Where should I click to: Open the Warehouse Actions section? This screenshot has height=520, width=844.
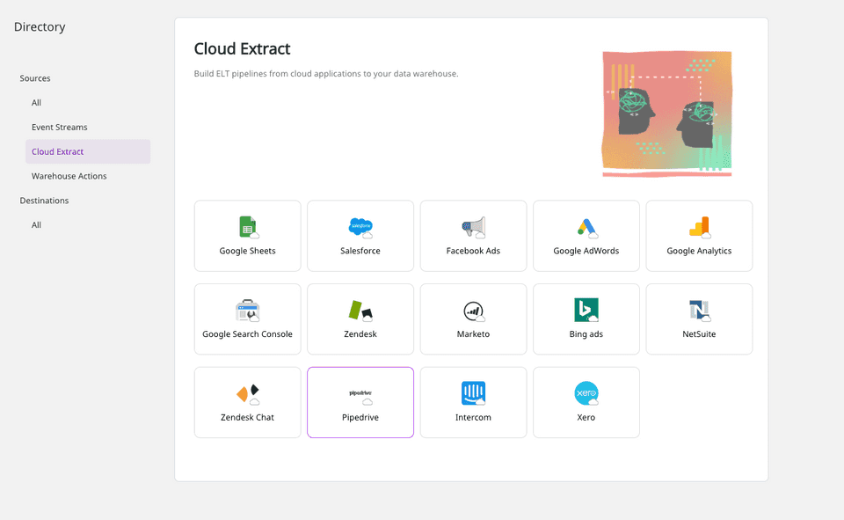pos(69,176)
